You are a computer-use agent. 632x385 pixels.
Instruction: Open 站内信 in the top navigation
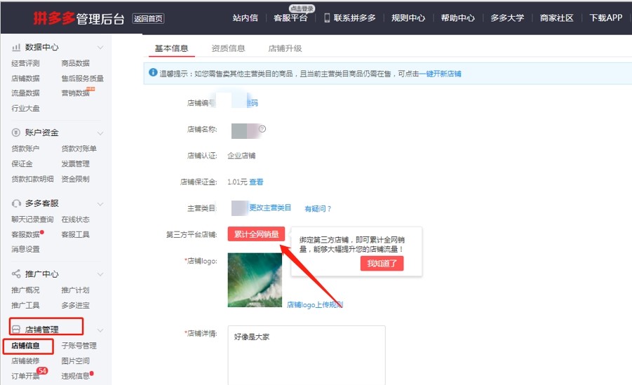(x=245, y=18)
